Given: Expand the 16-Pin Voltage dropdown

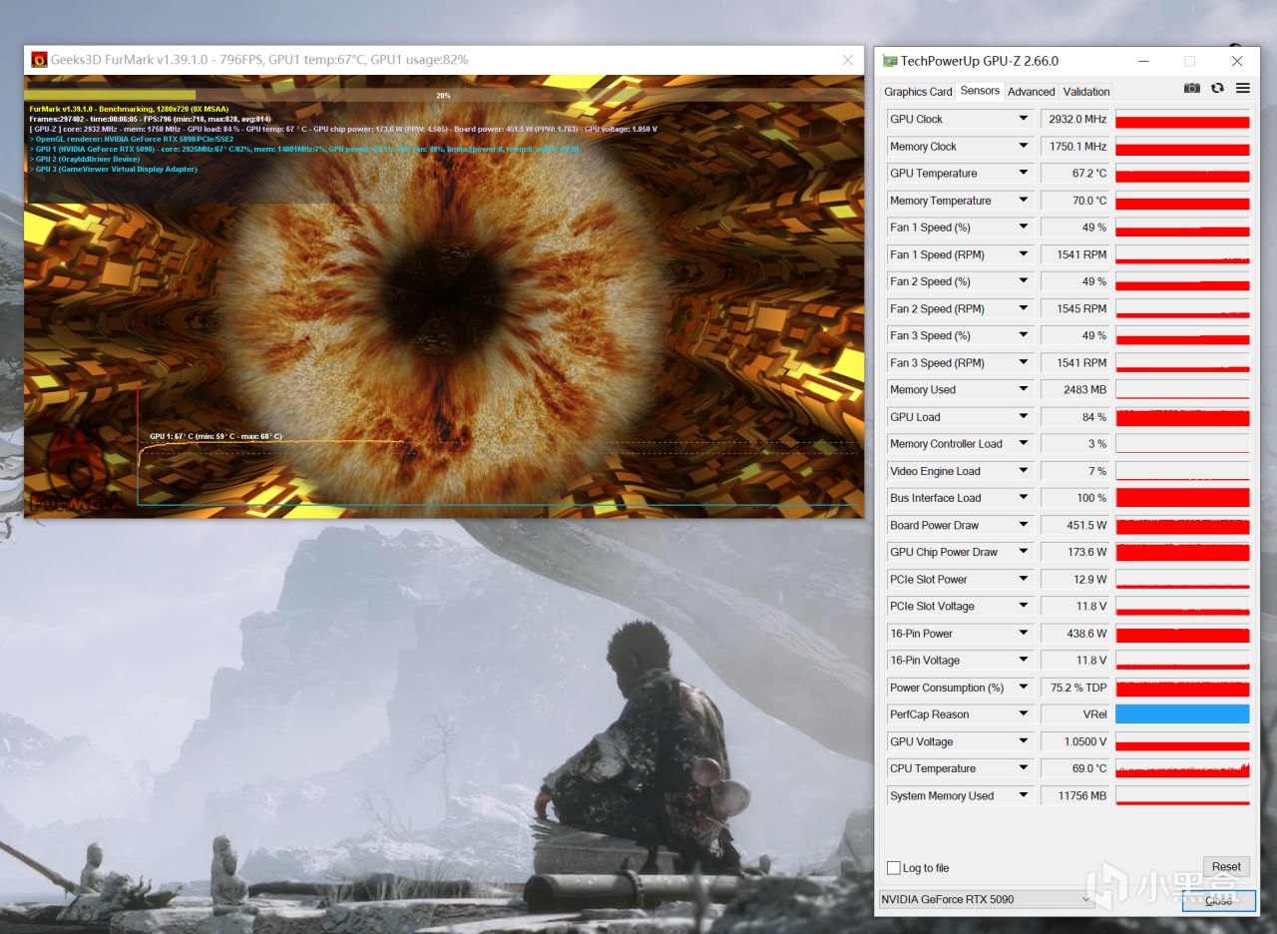Looking at the screenshot, I should (x=1023, y=661).
